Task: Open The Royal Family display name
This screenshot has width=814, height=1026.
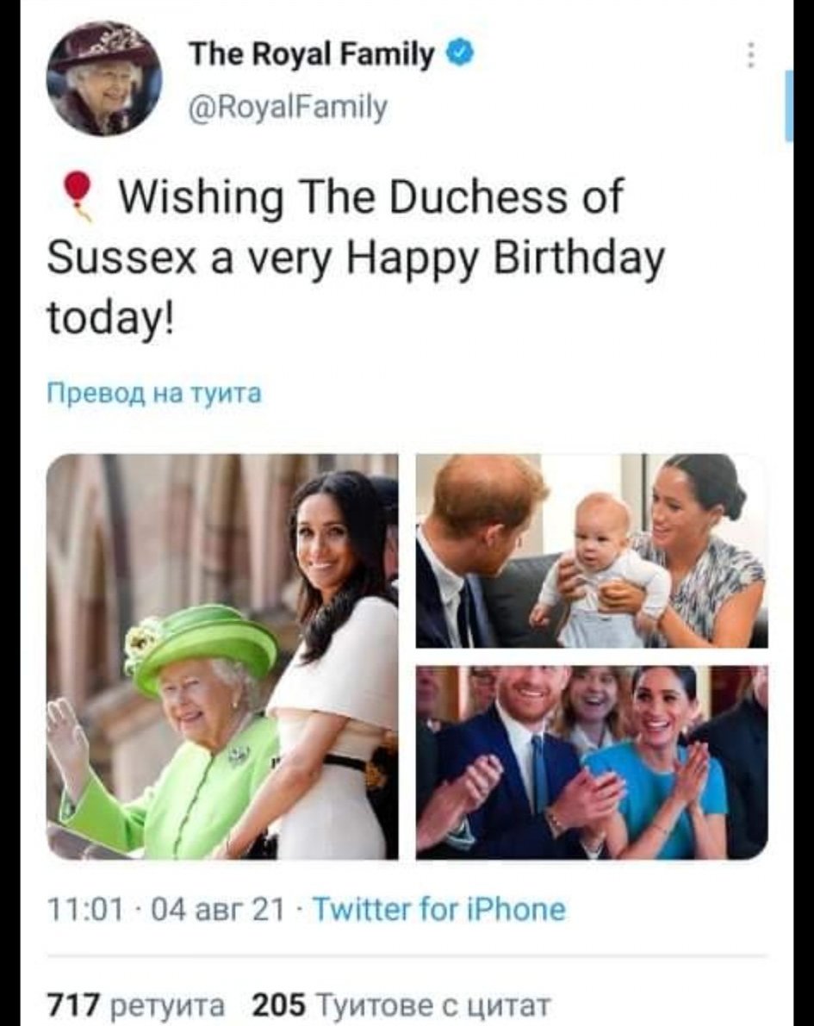Action: [311, 57]
